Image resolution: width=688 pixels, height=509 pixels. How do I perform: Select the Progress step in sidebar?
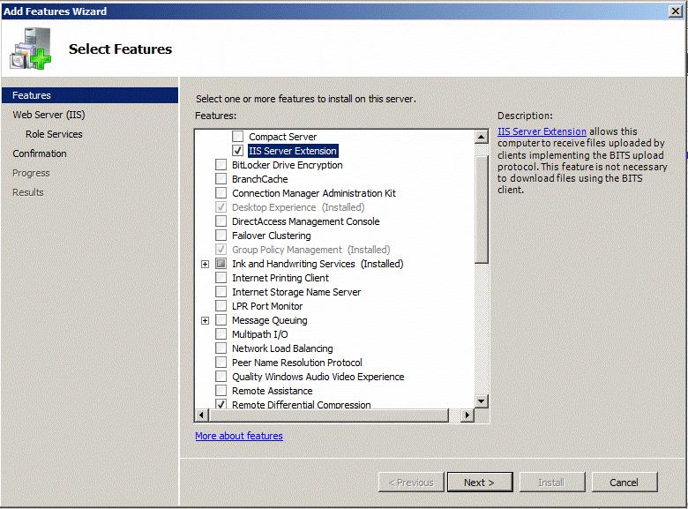(31, 173)
